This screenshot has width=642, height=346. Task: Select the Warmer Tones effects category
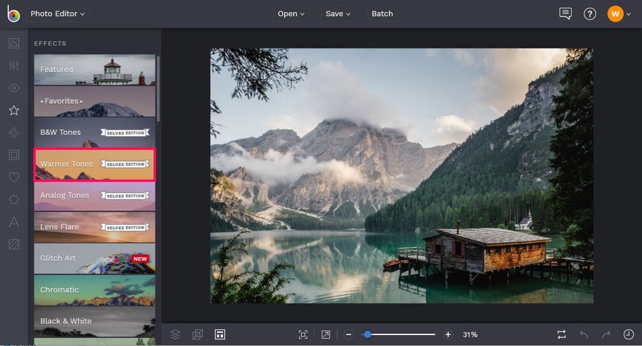95,165
